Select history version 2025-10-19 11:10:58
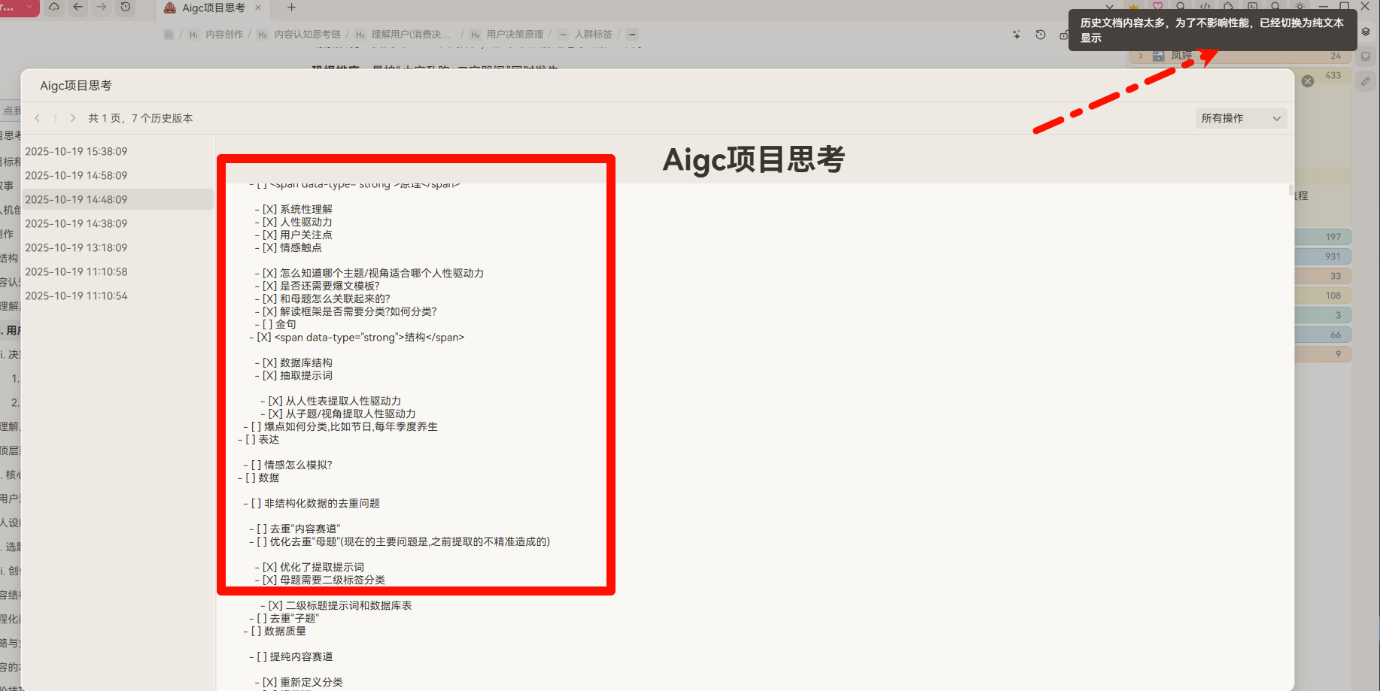This screenshot has width=1380, height=691. pyautogui.click(x=118, y=271)
